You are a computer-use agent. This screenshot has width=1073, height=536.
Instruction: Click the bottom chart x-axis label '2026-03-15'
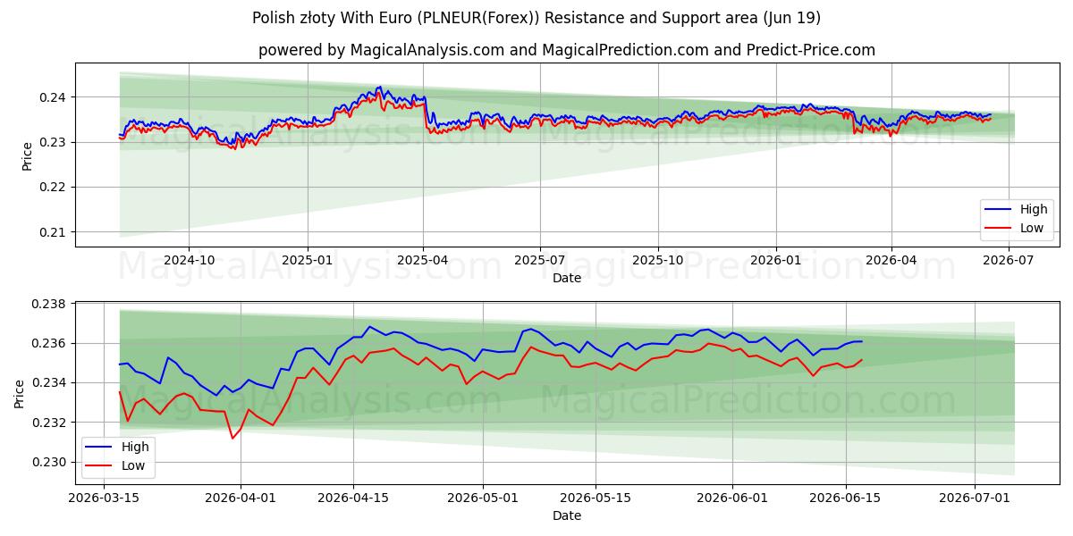point(106,498)
